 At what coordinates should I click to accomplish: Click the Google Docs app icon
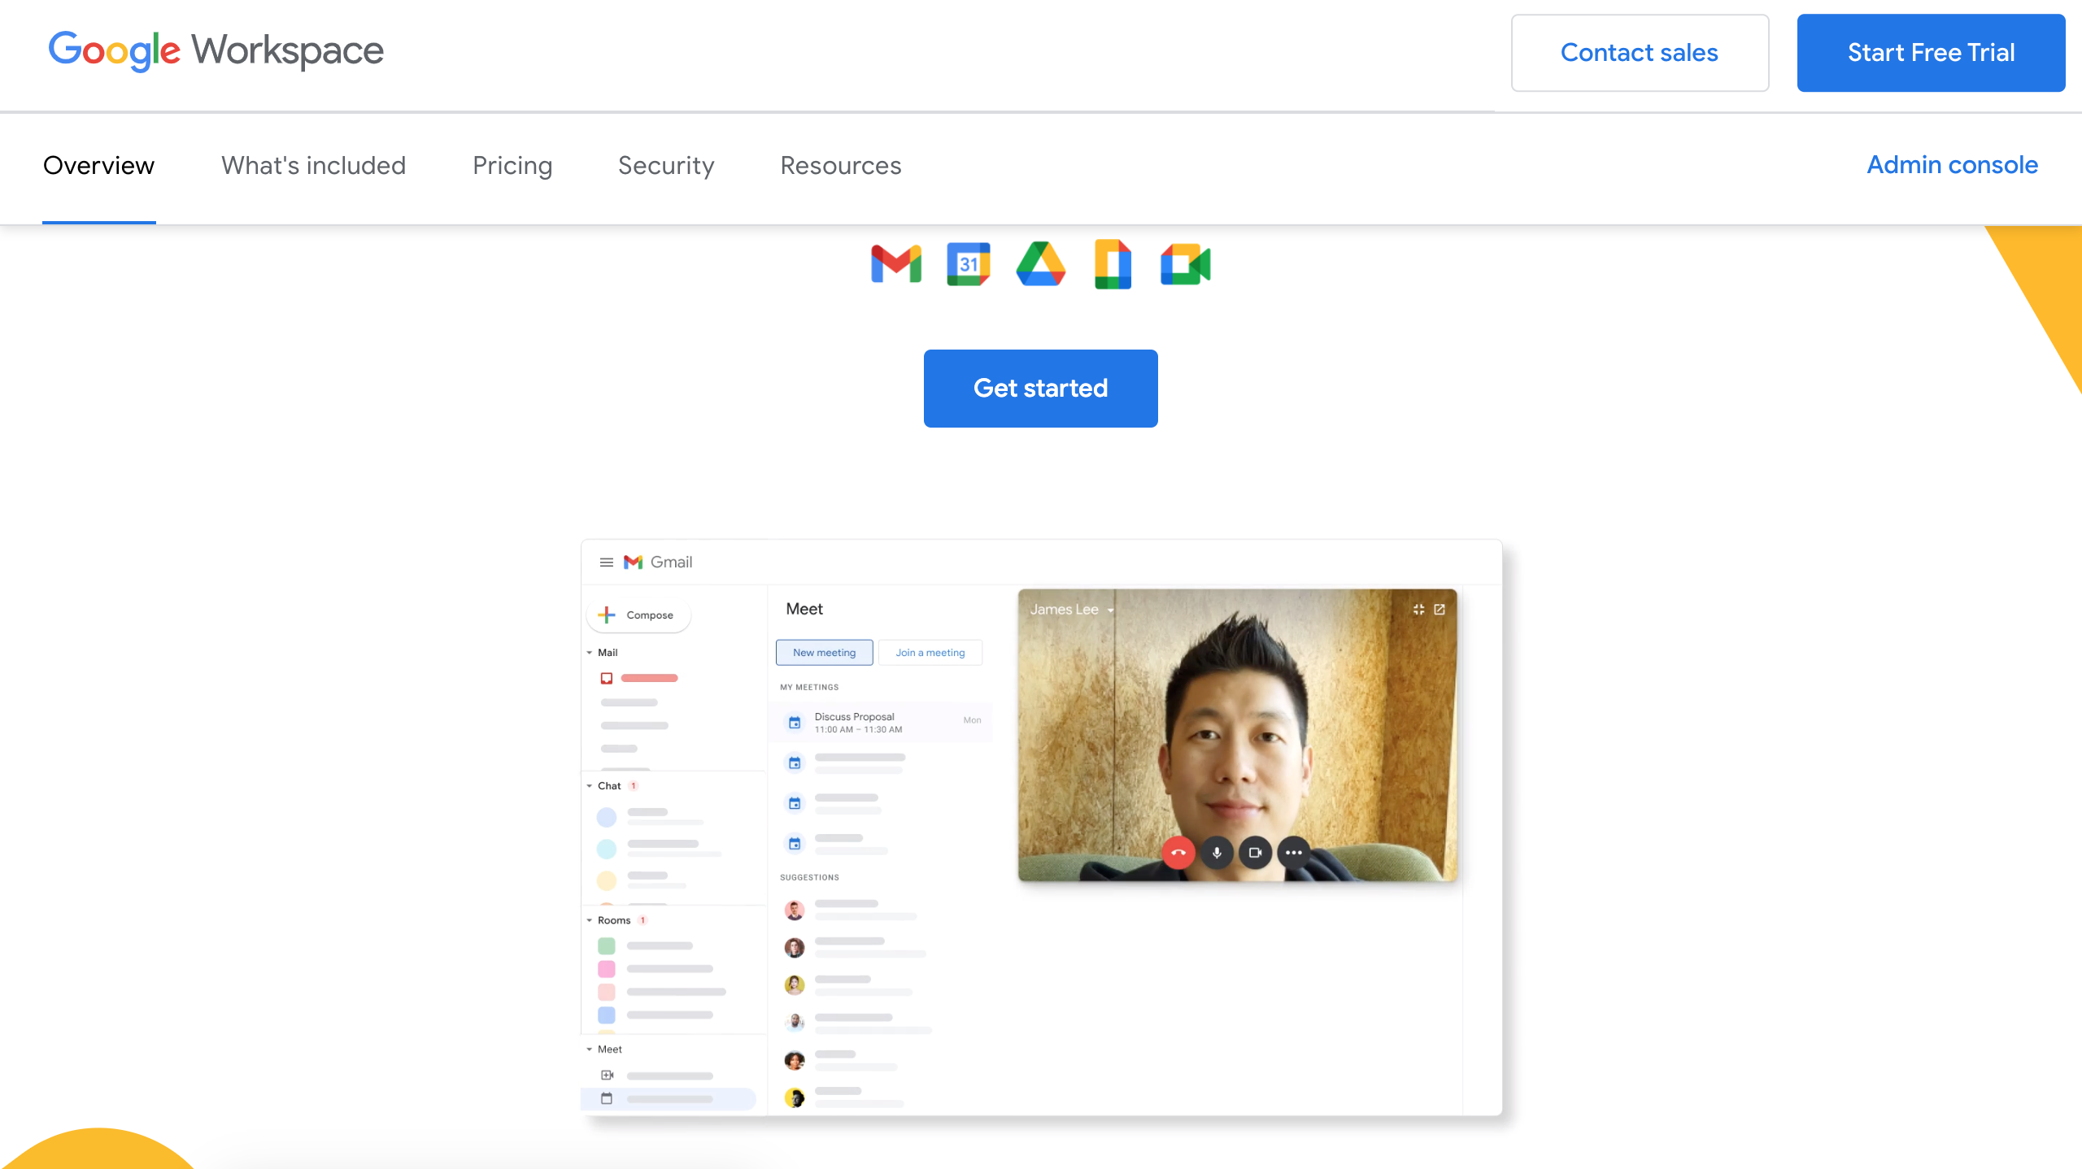point(1113,264)
